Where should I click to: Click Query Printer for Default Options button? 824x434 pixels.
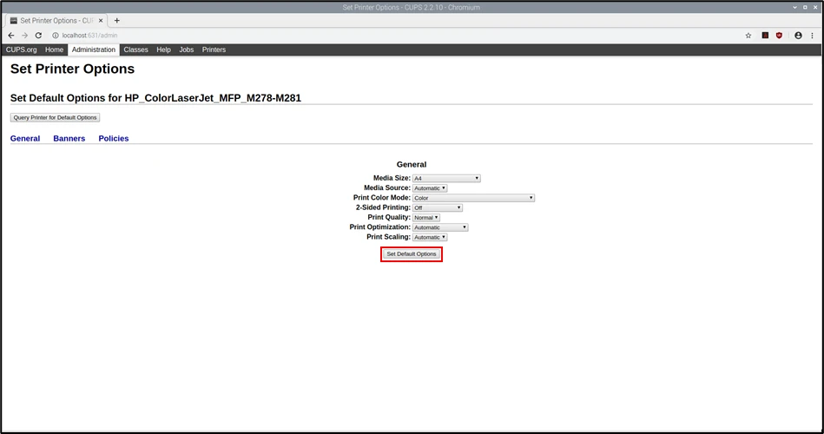point(56,118)
